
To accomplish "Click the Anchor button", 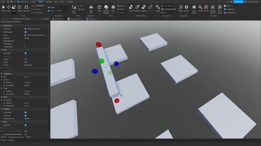I will 121,13.
